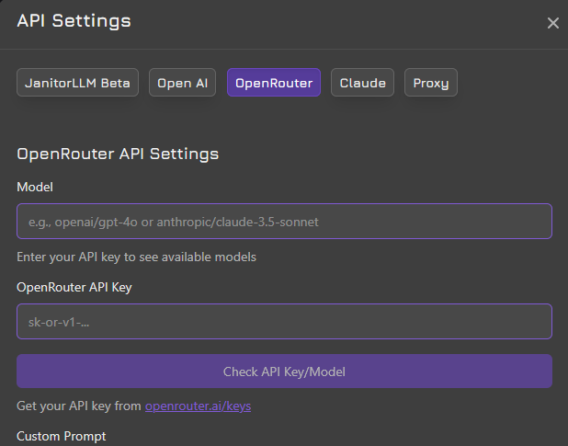Focus the Model text field

click(x=284, y=222)
